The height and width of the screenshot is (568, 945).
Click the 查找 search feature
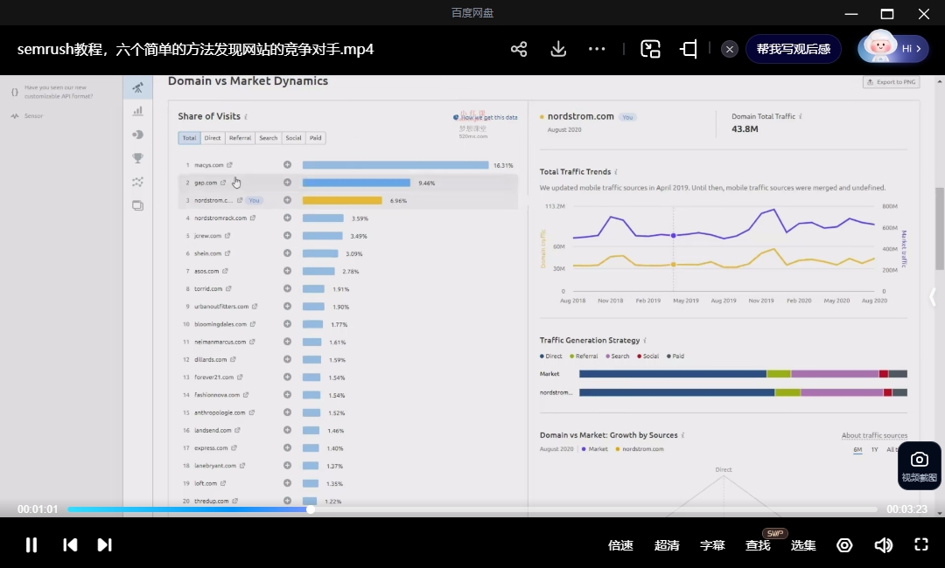(758, 545)
